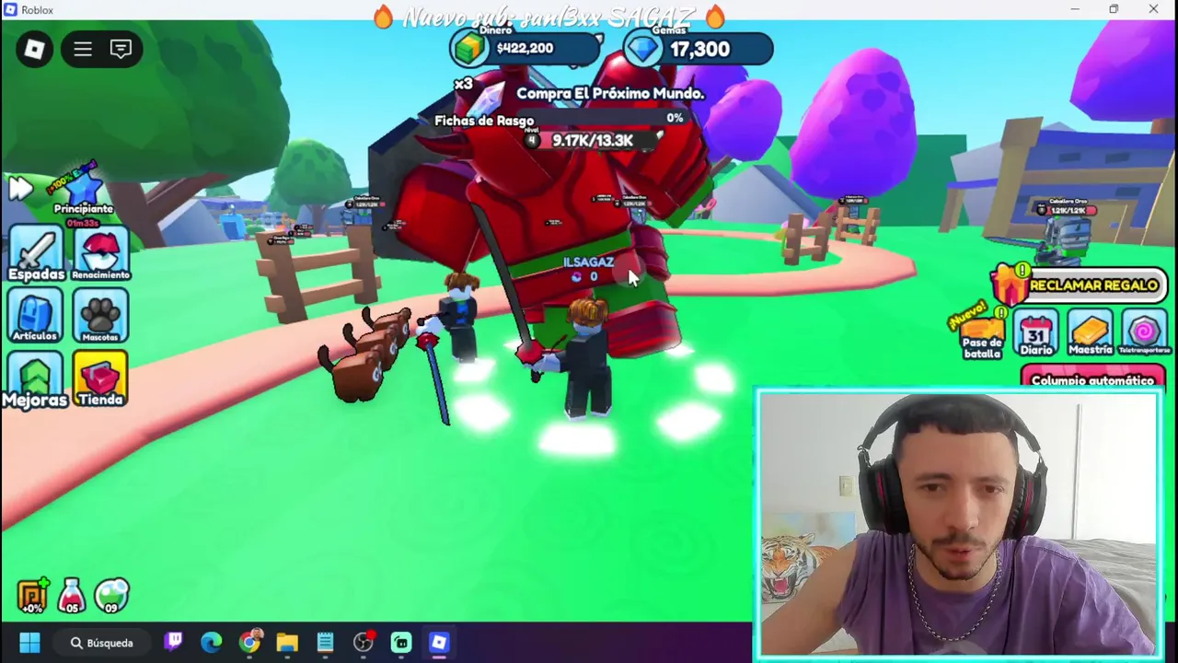The image size is (1178, 663).
Task: Open Twitch from the taskbar
Action: (x=173, y=643)
